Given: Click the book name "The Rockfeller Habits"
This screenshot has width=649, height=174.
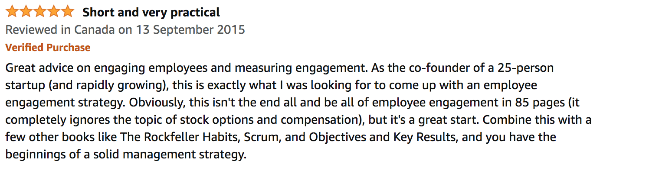Looking at the screenshot, I should [x=180, y=137].
